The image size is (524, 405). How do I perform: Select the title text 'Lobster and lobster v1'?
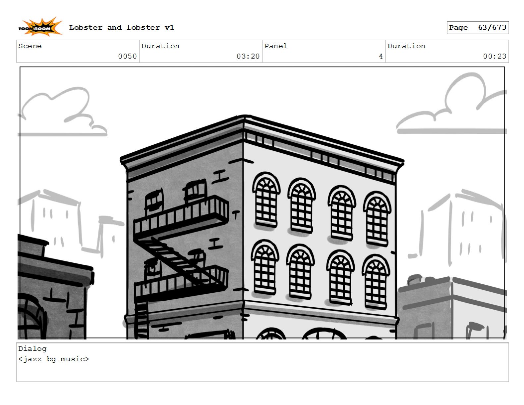coord(121,27)
